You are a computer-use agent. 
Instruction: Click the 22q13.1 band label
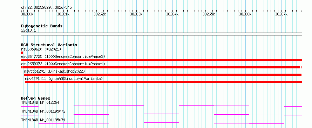(x=28, y=31)
